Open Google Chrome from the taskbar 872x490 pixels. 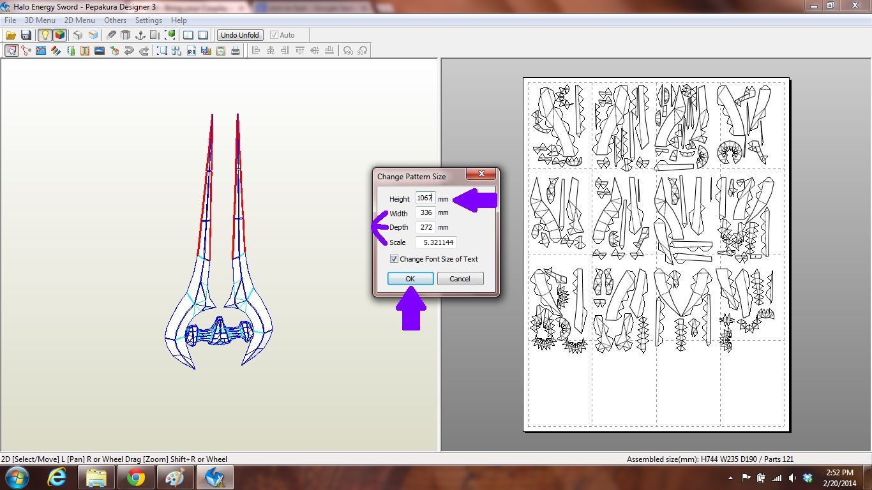135,477
